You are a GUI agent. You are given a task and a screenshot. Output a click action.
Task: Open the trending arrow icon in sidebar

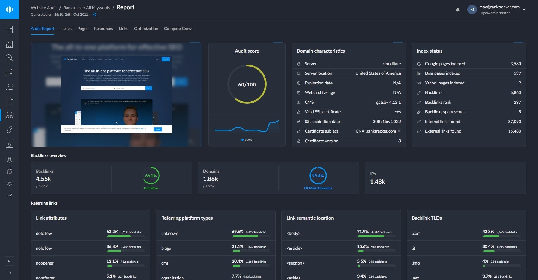pyautogui.click(x=10, y=195)
